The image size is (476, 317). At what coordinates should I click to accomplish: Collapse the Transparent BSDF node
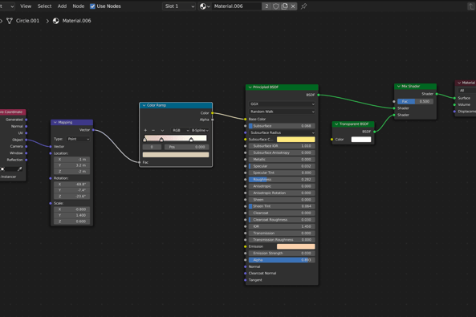(336, 124)
